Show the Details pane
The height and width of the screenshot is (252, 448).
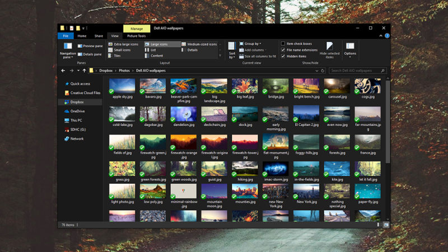coord(90,54)
